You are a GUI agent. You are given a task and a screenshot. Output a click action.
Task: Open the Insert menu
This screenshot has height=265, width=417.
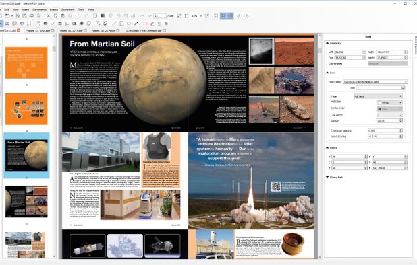26,9
